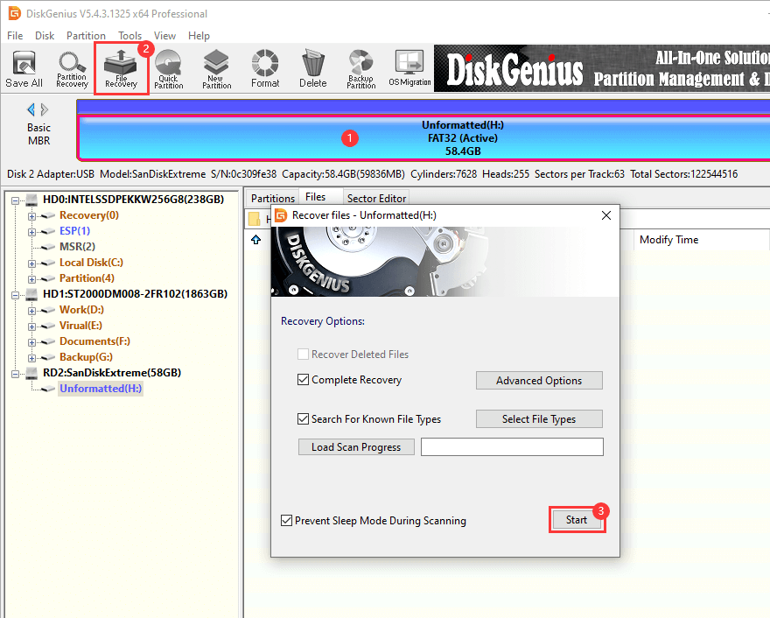Launch File Recovery from the toolbar

click(x=121, y=69)
